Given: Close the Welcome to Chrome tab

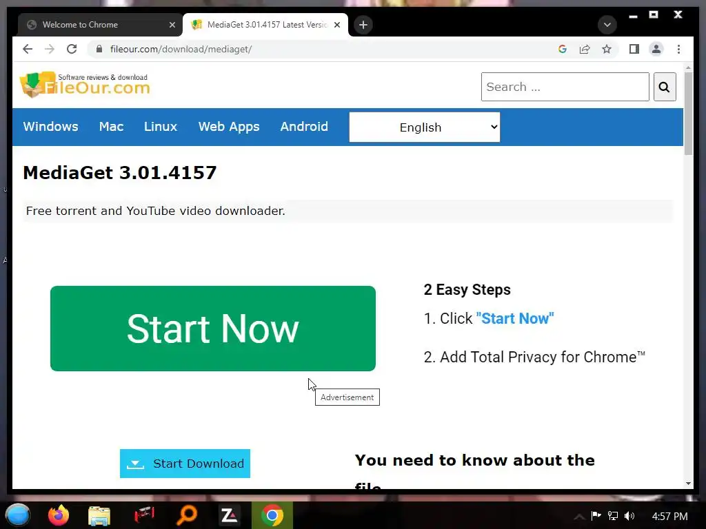Looking at the screenshot, I should [x=172, y=25].
